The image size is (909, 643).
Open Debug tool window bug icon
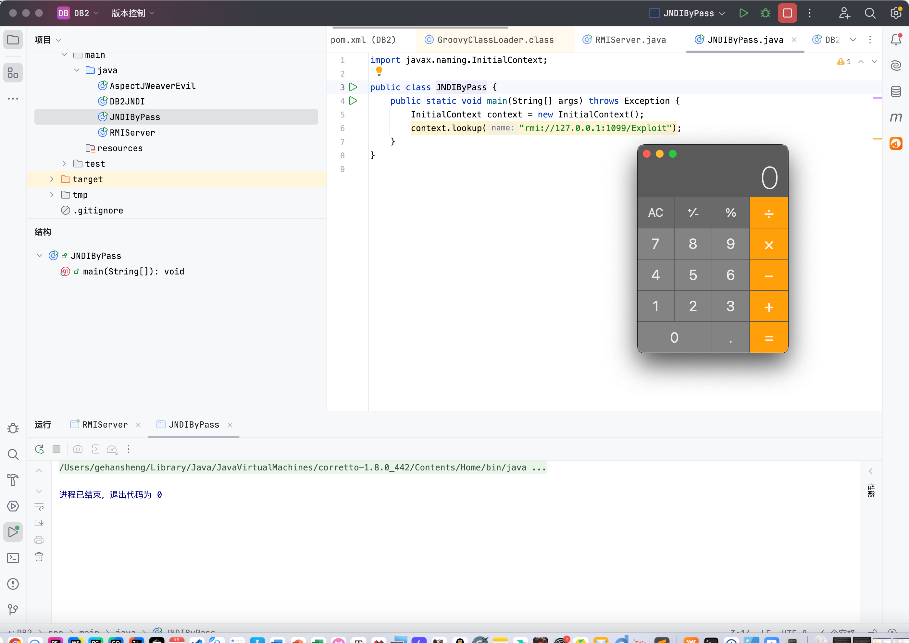(x=13, y=428)
